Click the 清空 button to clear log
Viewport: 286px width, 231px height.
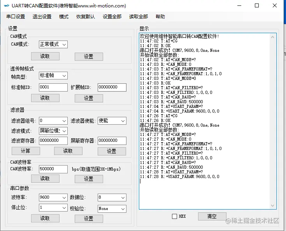212,216
